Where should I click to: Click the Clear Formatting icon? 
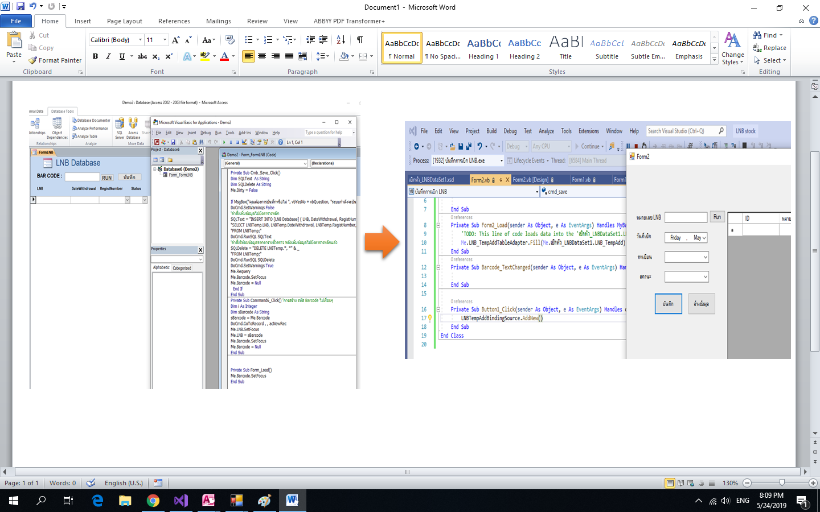point(230,40)
